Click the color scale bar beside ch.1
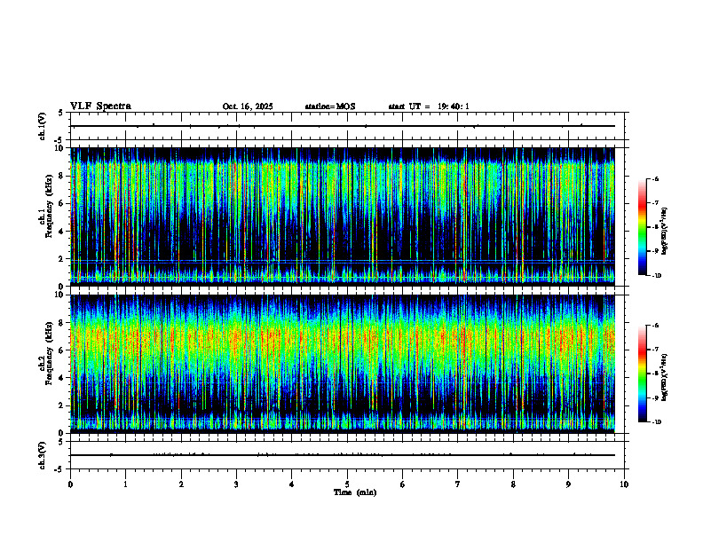This screenshot has height=543, width=703. point(642,227)
